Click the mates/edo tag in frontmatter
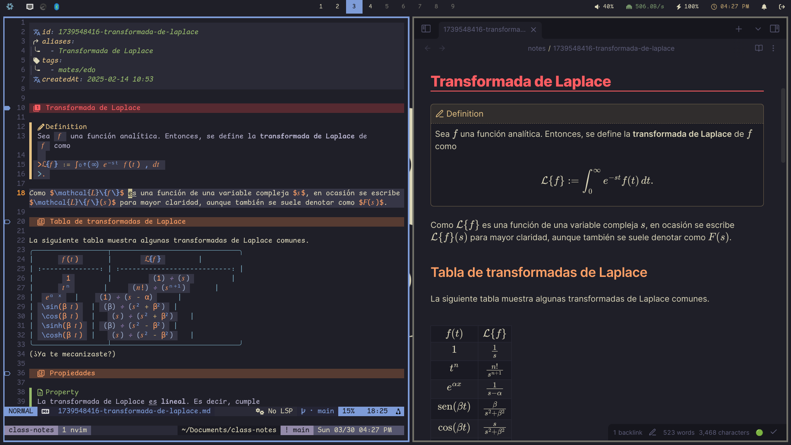Screen dimensions: 791x445 (77, 70)
